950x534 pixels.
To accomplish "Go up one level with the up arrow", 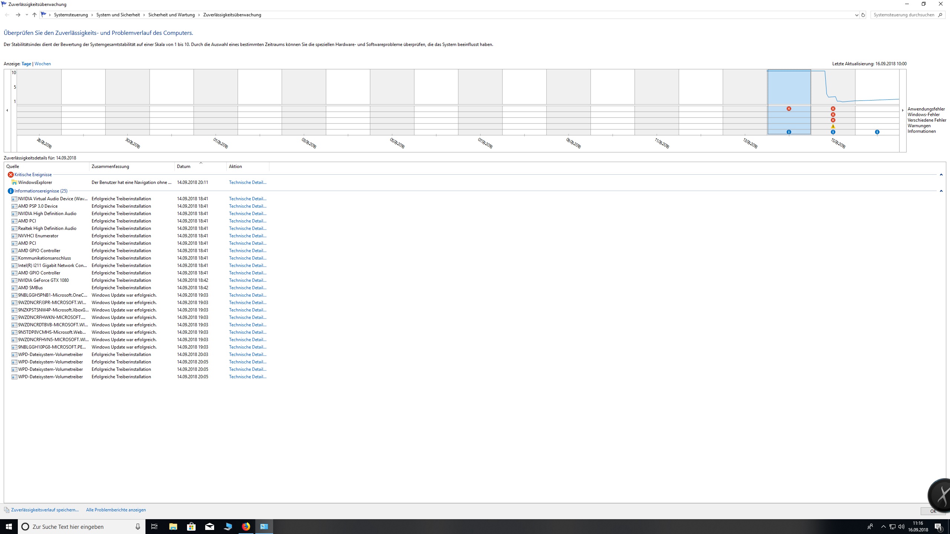I will [35, 15].
